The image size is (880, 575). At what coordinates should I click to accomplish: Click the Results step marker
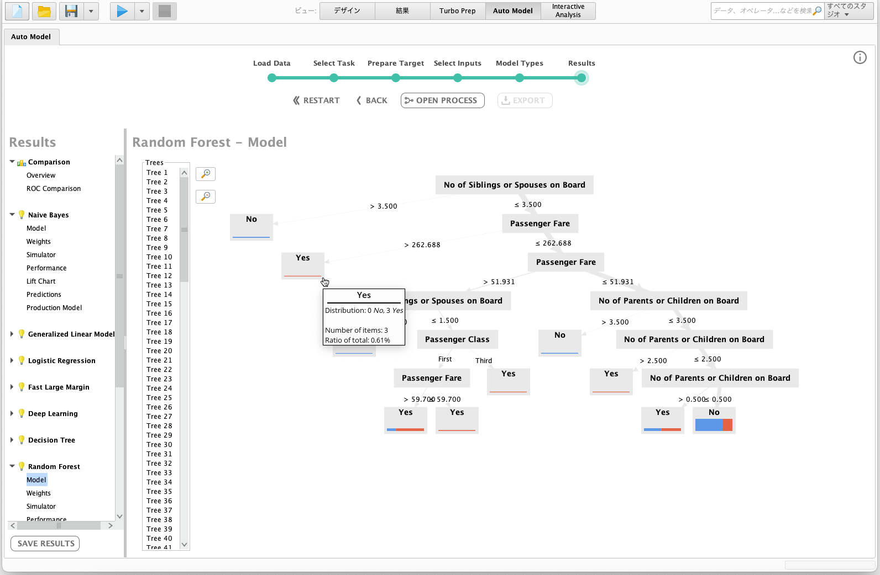[x=581, y=78]
